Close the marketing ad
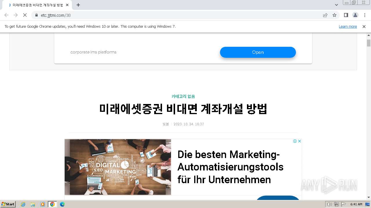The image size is (371, 208). pos(299,141)
